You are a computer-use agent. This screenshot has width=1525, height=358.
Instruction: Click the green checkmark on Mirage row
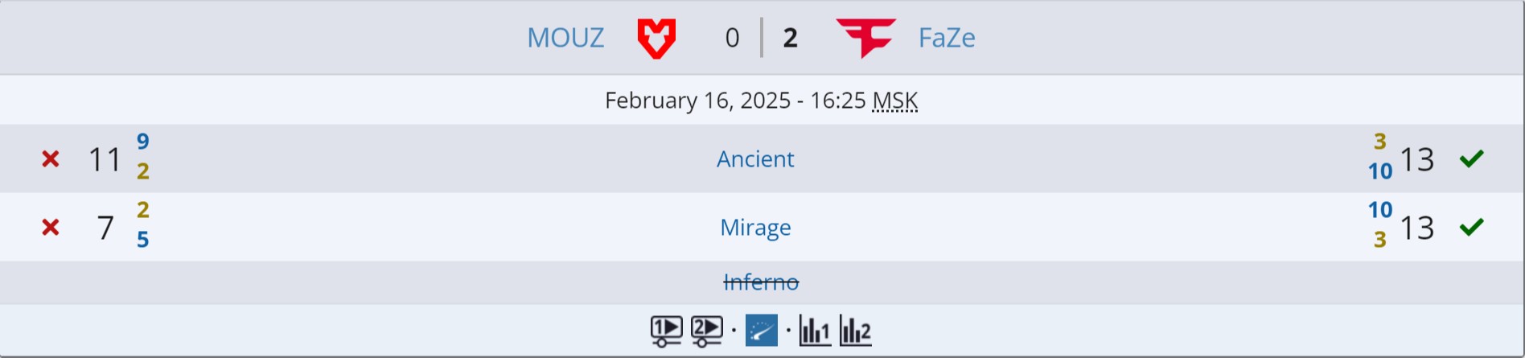[1471, 228]
